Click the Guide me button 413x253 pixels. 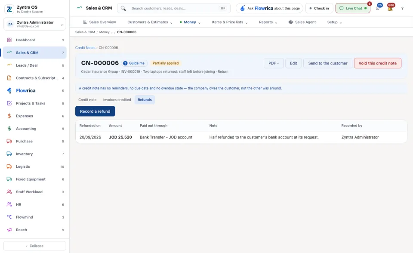tap(134, 63)
